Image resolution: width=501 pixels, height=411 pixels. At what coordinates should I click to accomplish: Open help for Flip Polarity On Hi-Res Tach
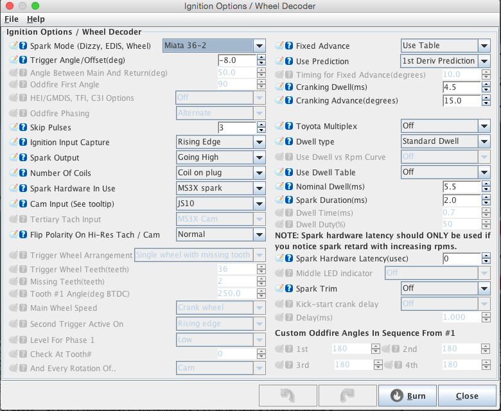tap(23, 234)
